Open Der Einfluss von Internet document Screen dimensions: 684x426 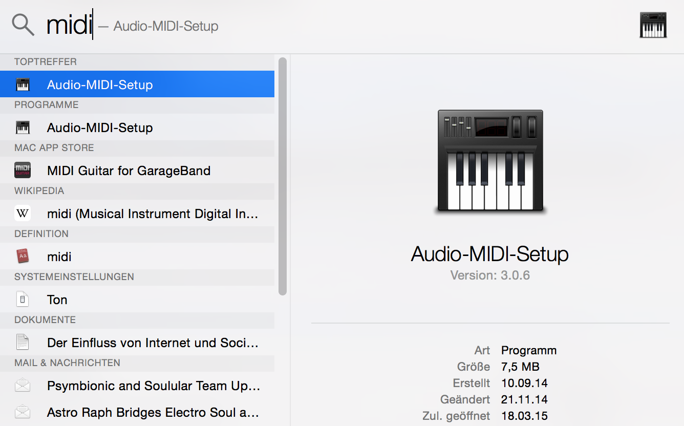pos(137,343)
